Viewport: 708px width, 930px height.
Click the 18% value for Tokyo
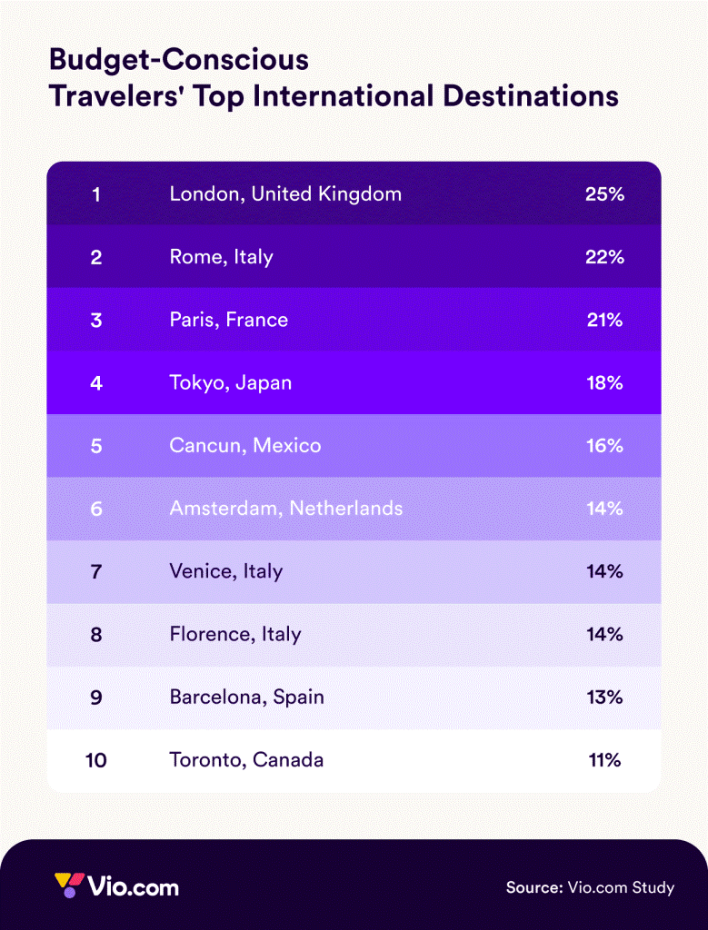pos(604,382)
